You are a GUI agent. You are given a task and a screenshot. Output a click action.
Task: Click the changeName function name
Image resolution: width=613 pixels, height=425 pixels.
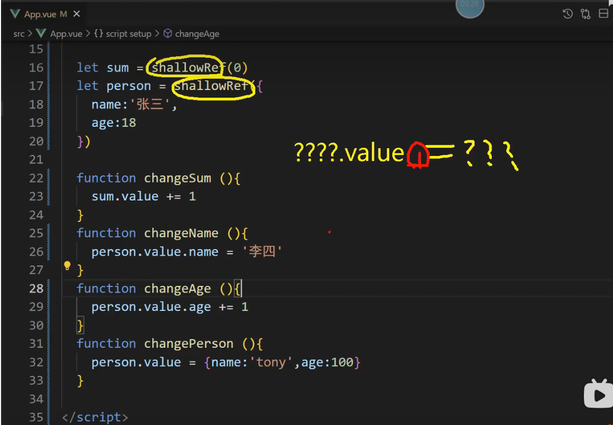181,233
